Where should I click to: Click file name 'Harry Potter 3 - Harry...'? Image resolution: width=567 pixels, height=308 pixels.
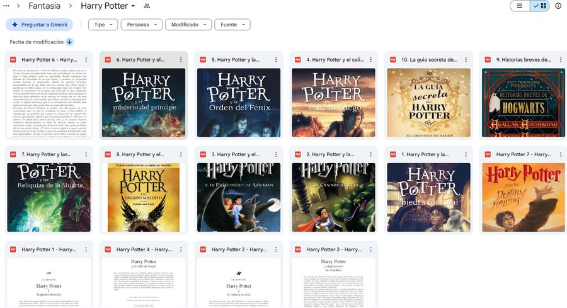coord(334,249)
